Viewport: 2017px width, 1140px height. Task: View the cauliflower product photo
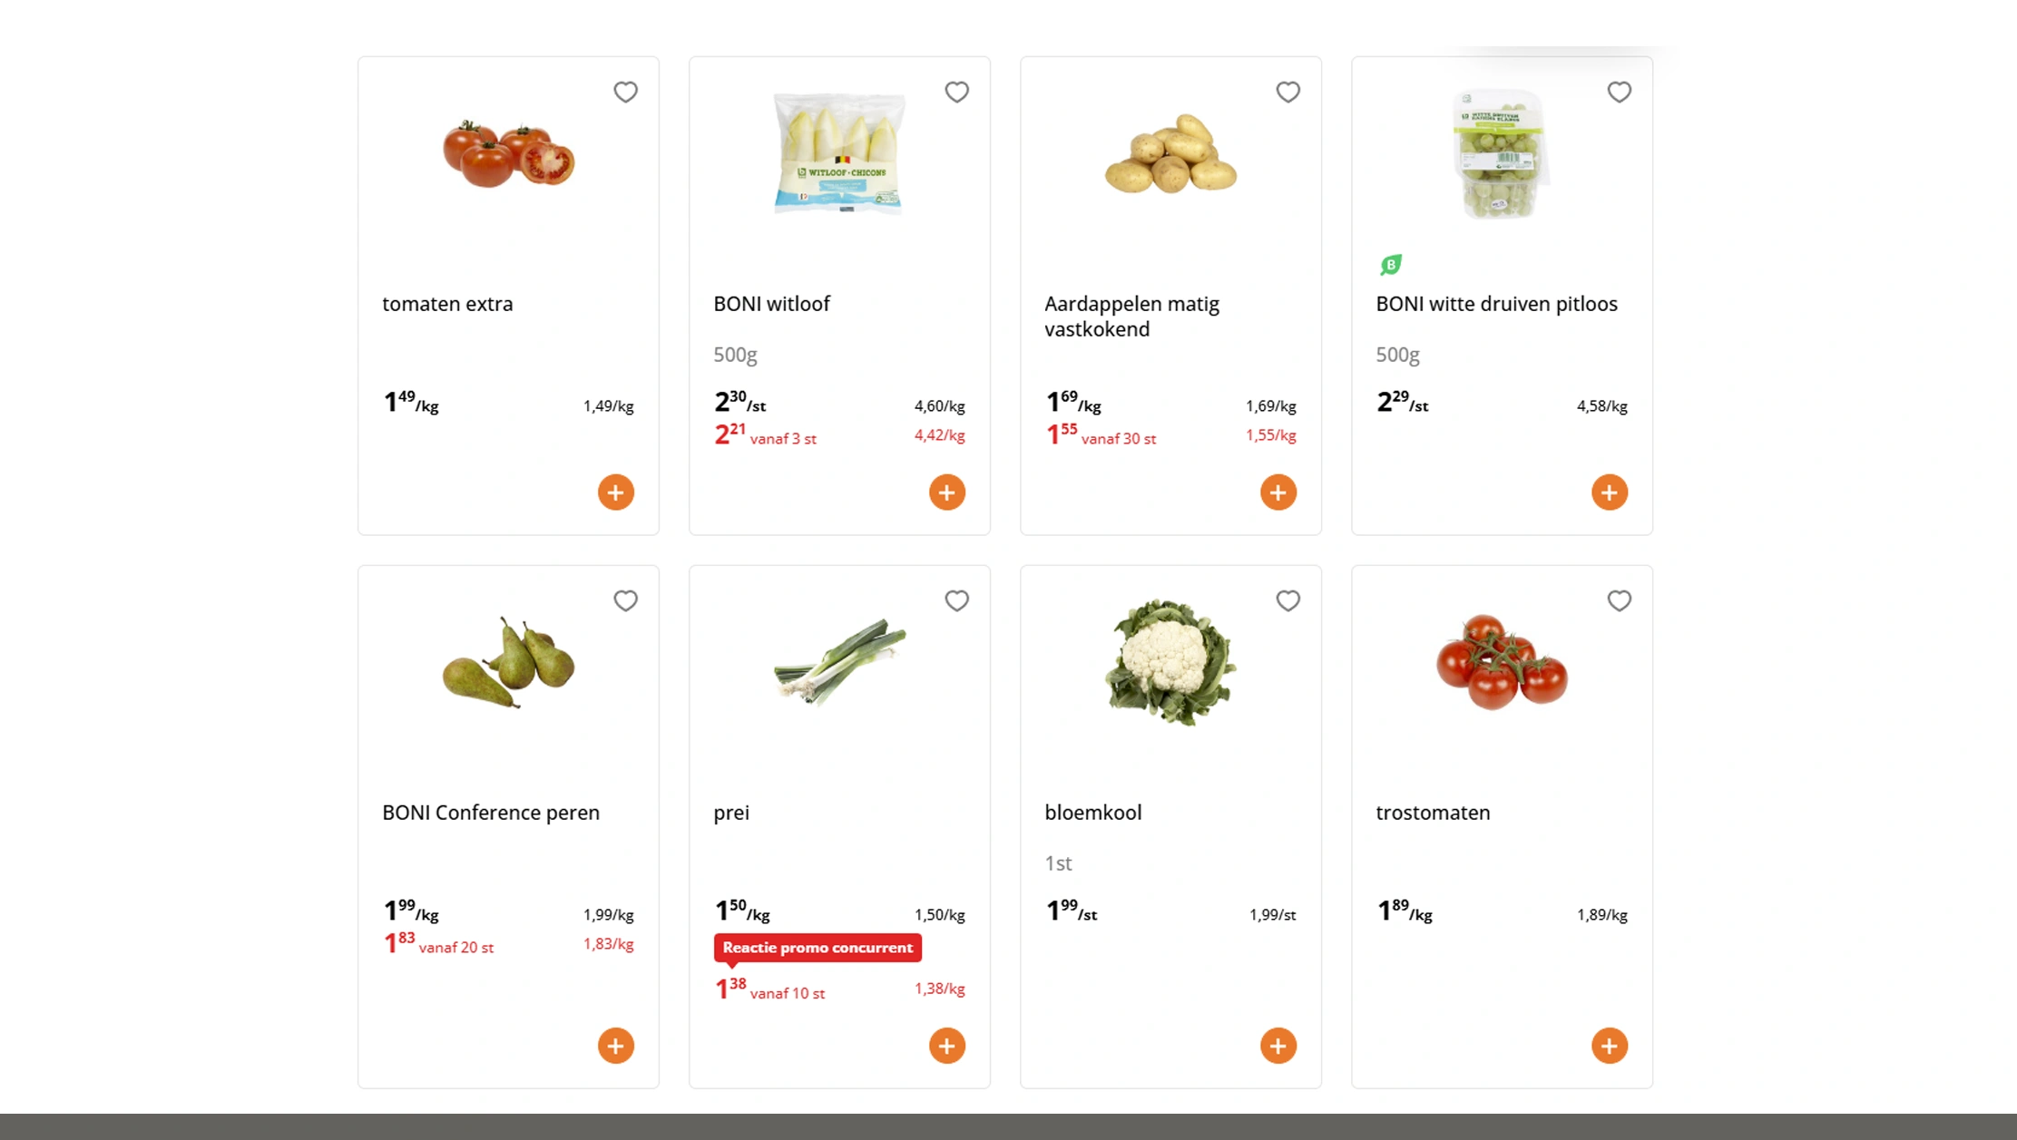pos(1170,662)
